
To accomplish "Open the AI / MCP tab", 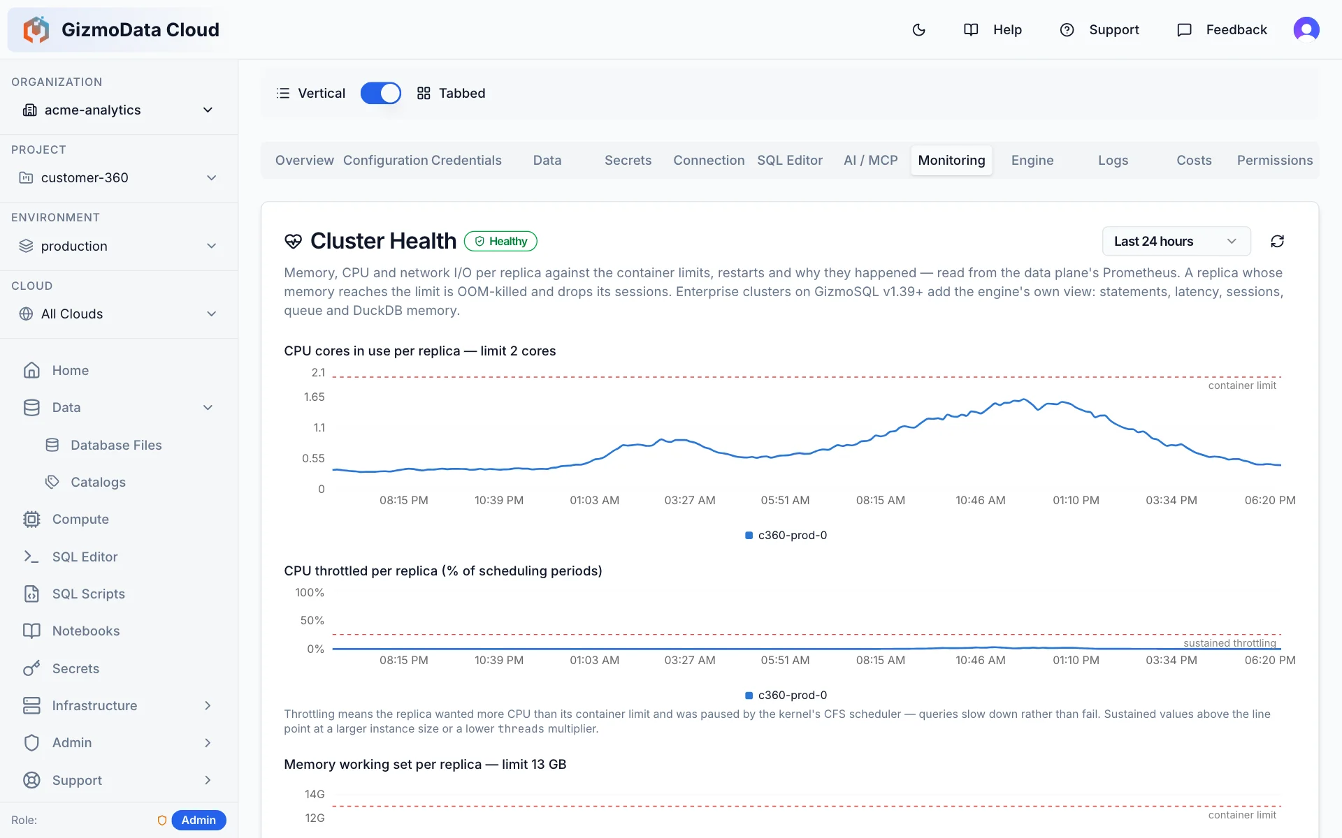I will coord(871,160).
